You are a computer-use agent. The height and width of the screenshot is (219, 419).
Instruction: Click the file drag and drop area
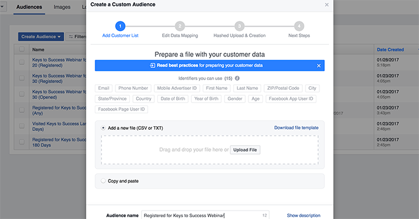(209, 150)
